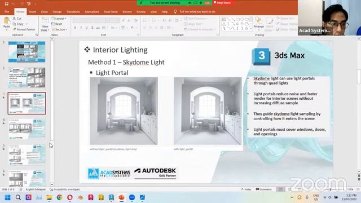Open Opera browser from taskbar
This screenshot has height=203, width=361.
(70, 197)
